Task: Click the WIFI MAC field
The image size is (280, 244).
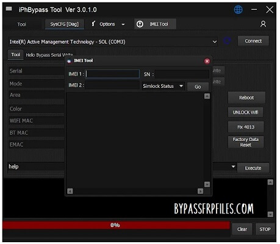Action: (x=37, y=121)
